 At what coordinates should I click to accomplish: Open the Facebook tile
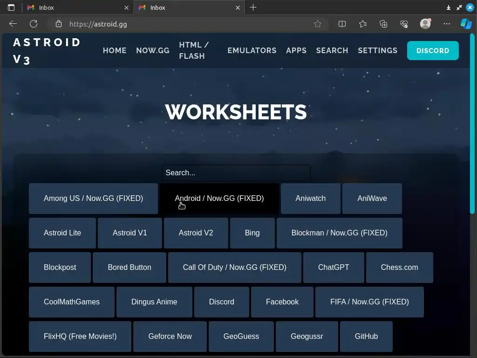282,302
